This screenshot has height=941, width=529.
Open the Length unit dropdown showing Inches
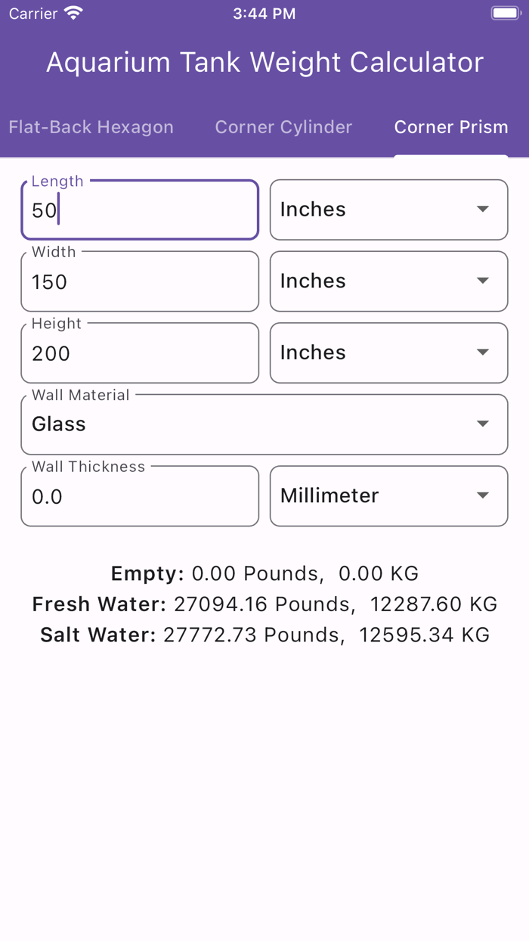coord(388,210)
